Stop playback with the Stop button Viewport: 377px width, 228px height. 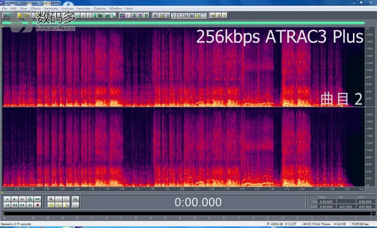tap(7, 199)
